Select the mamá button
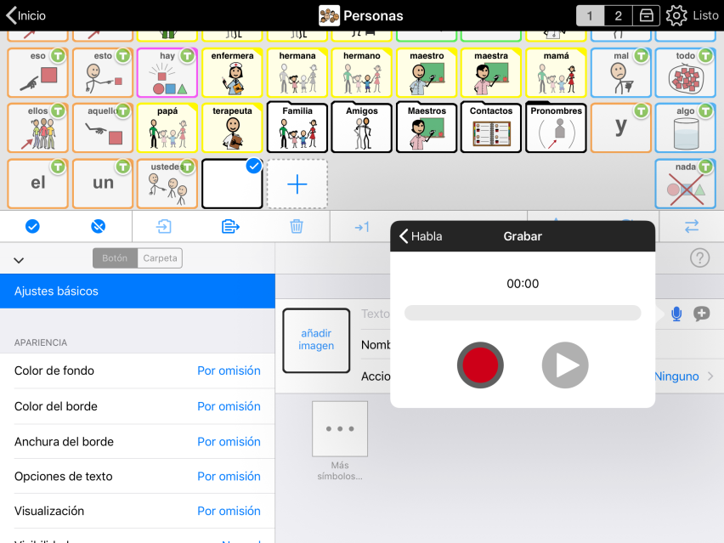The image size is (724, 543). point(556,72)
